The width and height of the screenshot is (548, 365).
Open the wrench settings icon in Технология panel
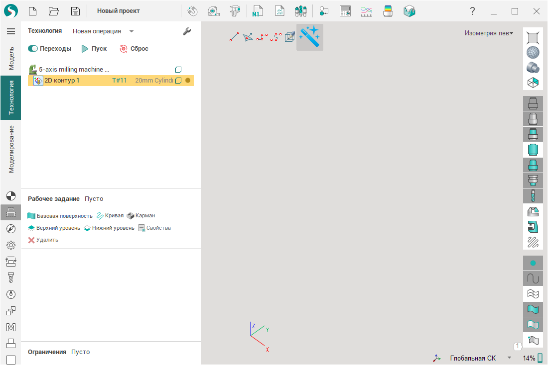tap(187, 31)
